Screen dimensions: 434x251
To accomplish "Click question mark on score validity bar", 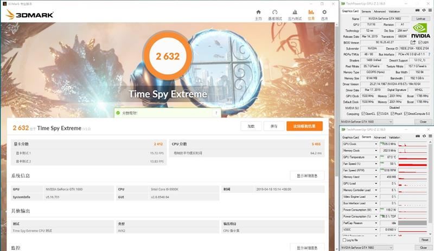I will tap(216, 113).
